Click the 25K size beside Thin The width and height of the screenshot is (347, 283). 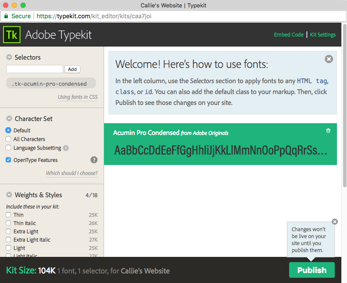point(93,215)
